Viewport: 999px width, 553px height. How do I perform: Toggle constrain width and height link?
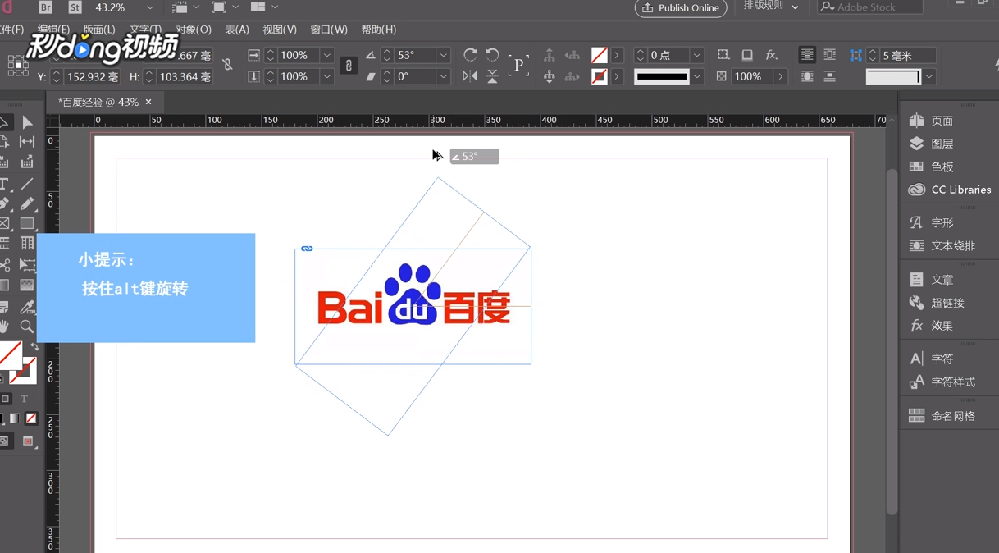pyautogui.click(x=227, y=64)
